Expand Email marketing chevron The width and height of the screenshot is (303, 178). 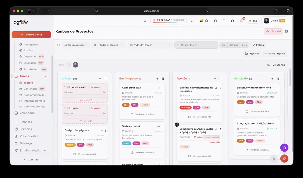click(x=45, y=151)
